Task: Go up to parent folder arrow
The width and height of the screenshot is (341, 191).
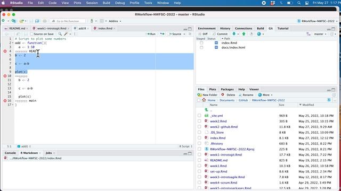Action: tap(206, 110)
